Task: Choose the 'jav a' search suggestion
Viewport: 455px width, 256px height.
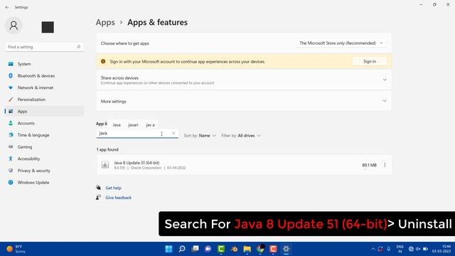Action: pos(150,125)
